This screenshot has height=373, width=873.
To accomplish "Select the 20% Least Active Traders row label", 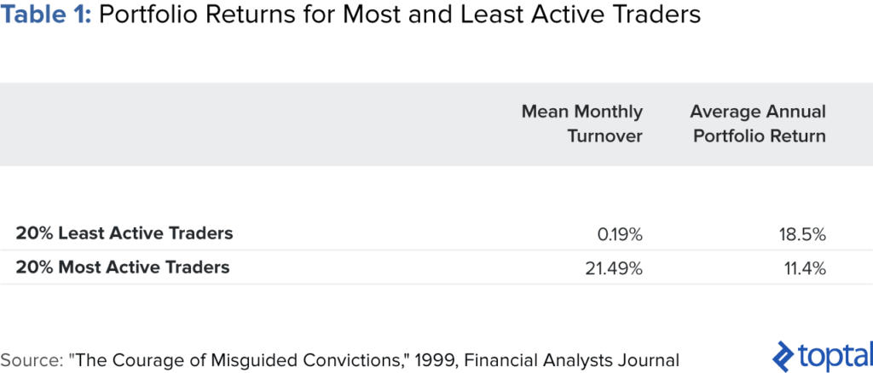I will tap(124, 233).
